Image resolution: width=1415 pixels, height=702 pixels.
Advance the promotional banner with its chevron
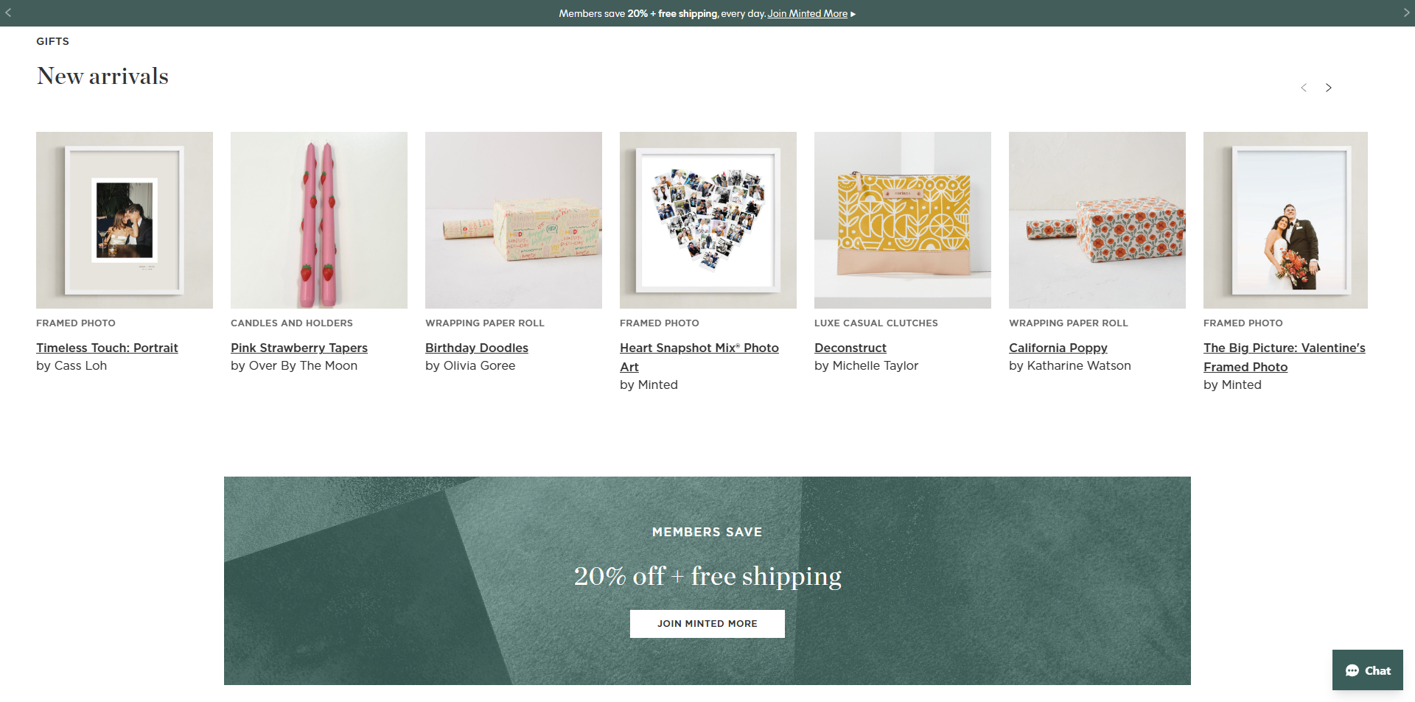(x=1407, y=13)
